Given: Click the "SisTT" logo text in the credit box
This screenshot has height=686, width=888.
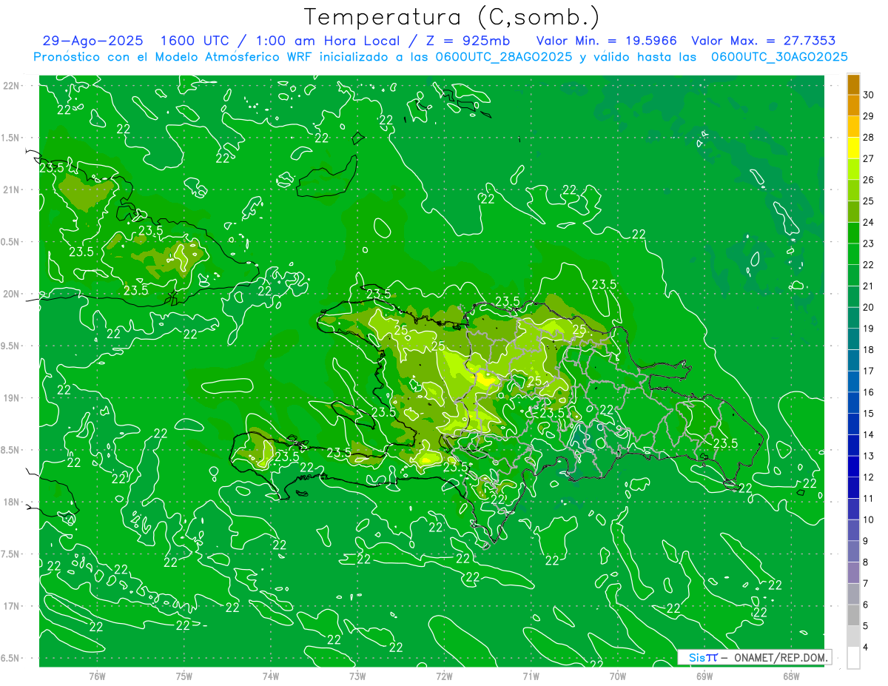Looking at the screenshot, I should pos(703,657).
